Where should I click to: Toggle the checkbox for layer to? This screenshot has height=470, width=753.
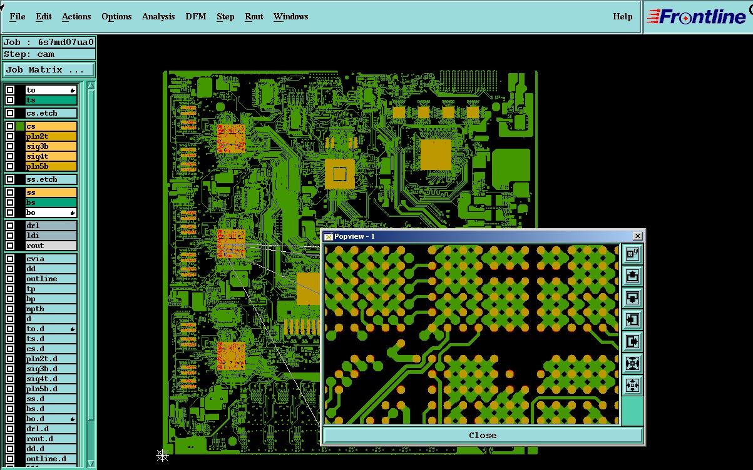(x=10, y=90)
